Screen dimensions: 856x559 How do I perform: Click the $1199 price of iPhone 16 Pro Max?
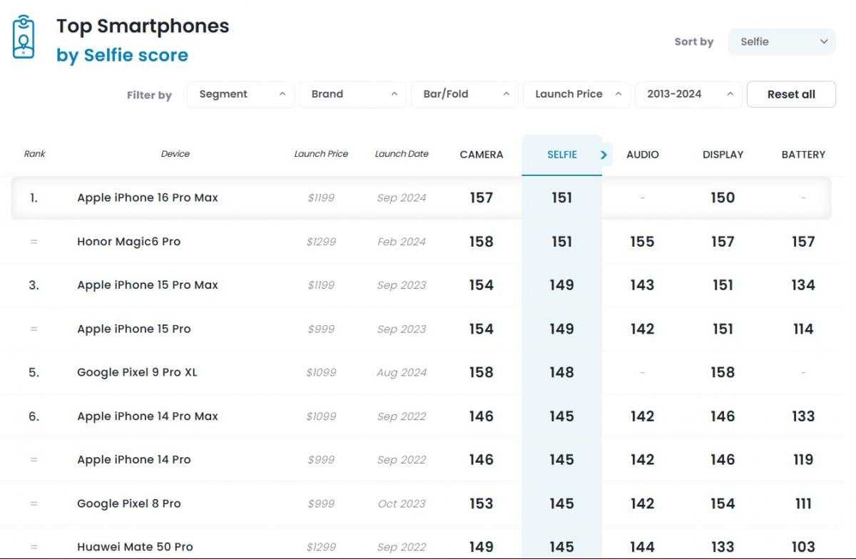(x=321, y=198)
